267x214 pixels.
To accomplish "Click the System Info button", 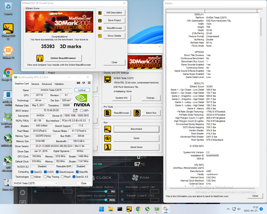I will [121, 98].
